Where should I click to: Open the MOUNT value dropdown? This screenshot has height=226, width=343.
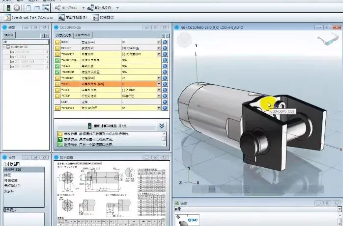[x=159, y=48]
